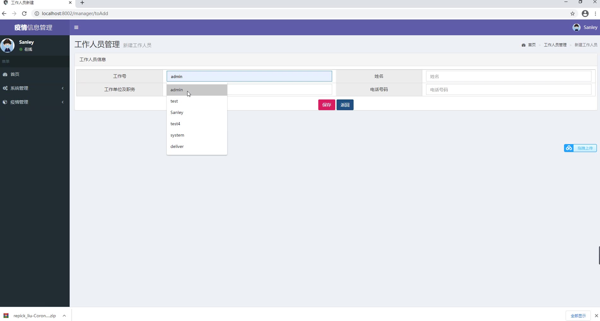Click the 拖拽上传 cloud upload icon
The image size is (600, 321).
569,148
